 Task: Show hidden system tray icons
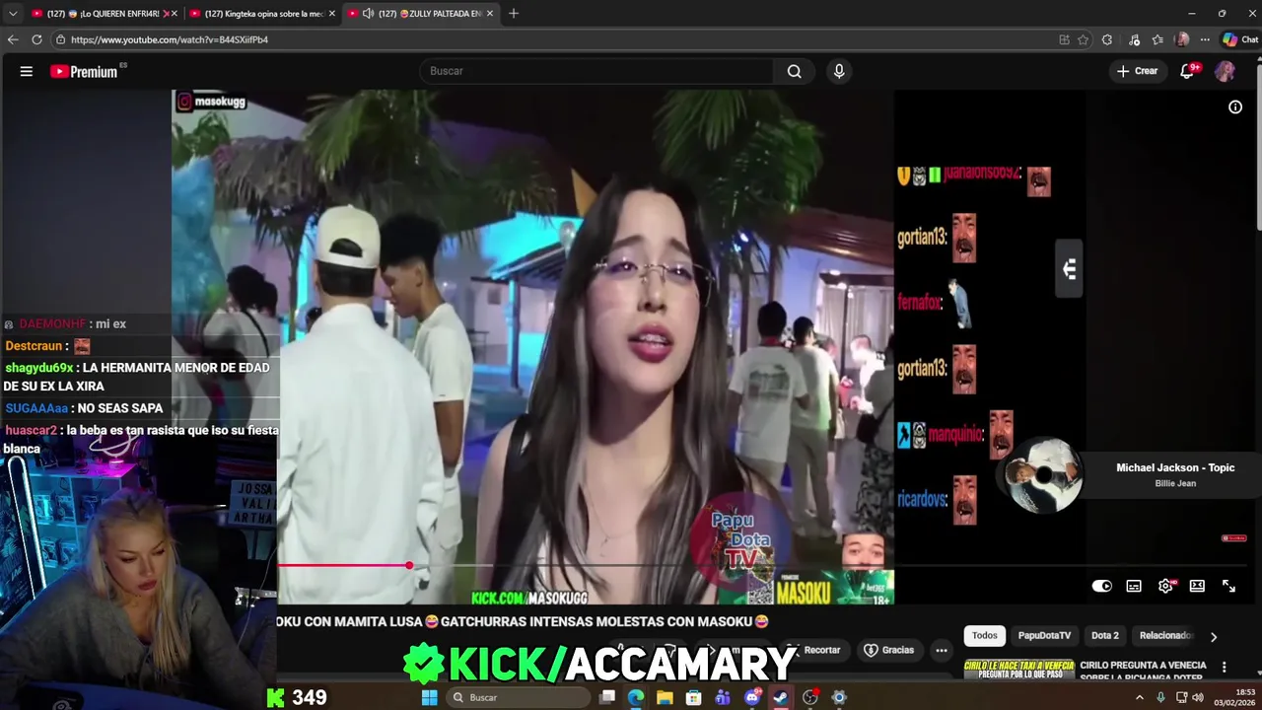tap(1140, 697)
